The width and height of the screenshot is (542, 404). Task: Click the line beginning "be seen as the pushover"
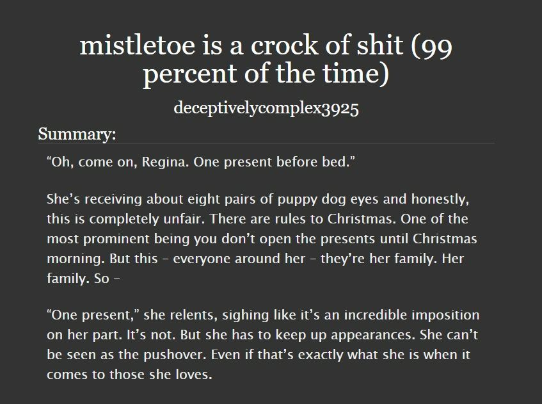pos(259,355)
